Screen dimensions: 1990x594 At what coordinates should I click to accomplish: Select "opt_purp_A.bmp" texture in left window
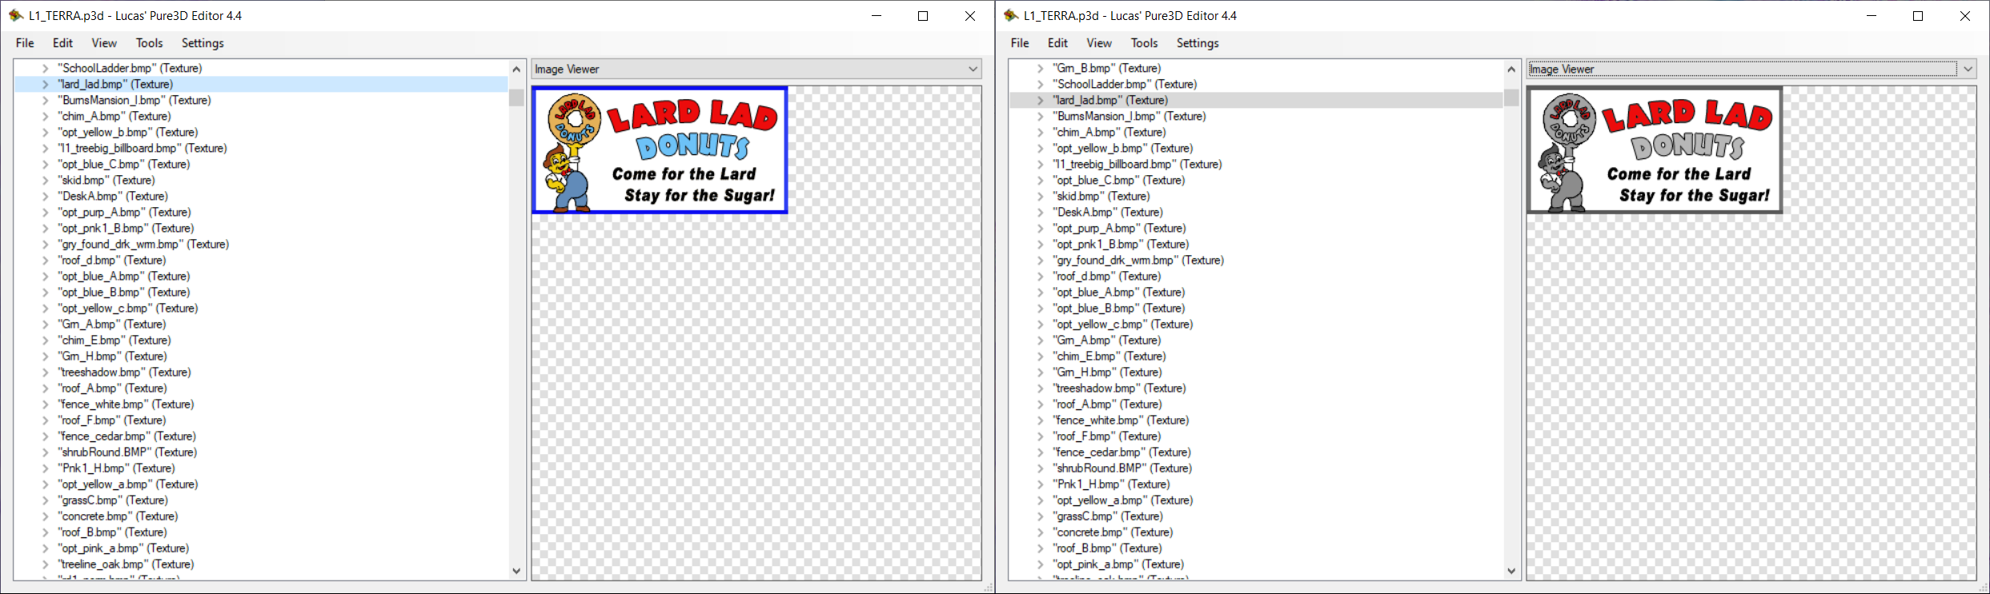click(x=125, y=212)
